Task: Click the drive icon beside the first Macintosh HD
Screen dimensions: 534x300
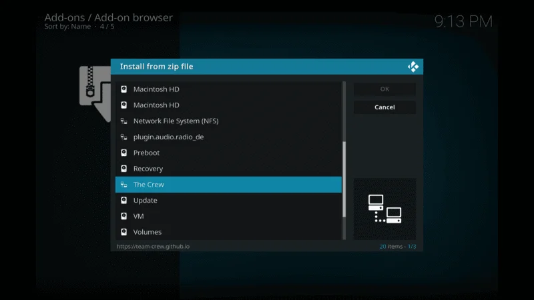Action: 124,89
